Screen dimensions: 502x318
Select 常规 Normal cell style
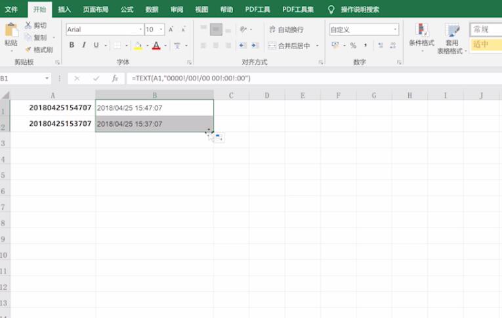coord(486,30)
